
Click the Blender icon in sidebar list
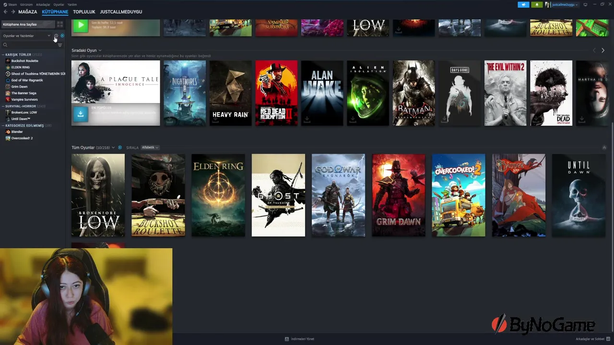8,132
